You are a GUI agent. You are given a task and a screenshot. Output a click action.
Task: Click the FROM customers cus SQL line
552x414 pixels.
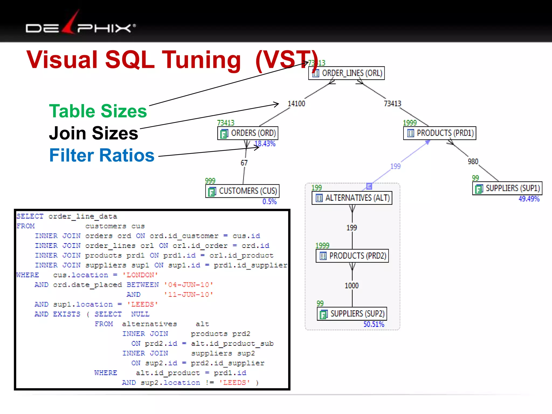81,226
